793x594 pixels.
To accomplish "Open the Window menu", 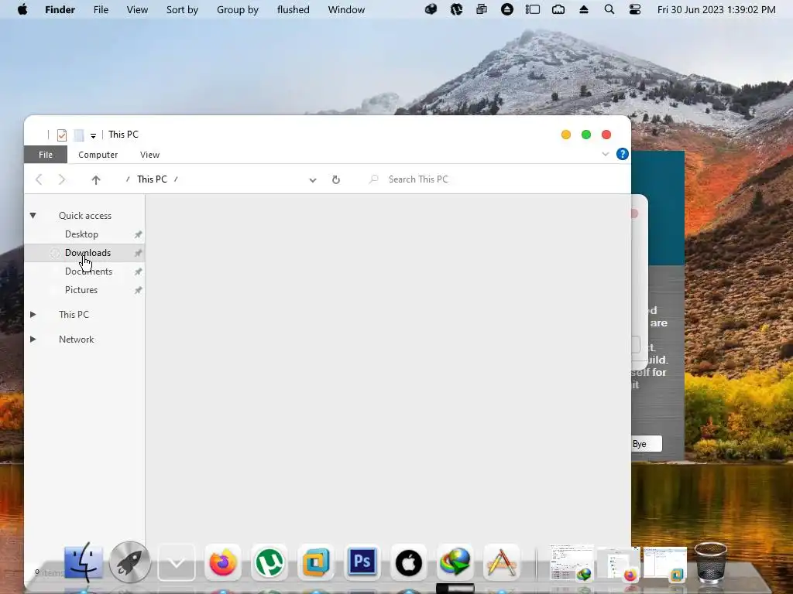I will tap(346, 9).
